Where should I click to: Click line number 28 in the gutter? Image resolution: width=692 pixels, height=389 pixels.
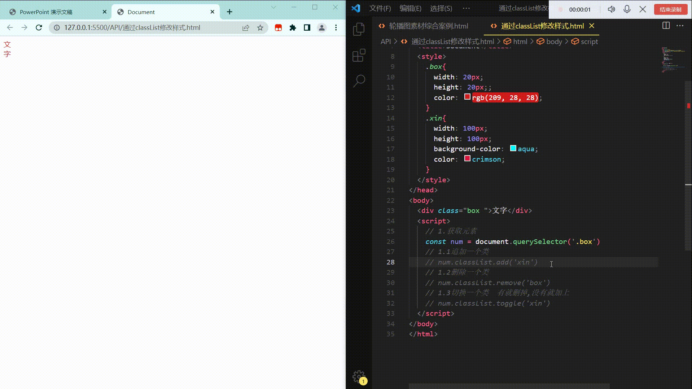coord(390,262)
